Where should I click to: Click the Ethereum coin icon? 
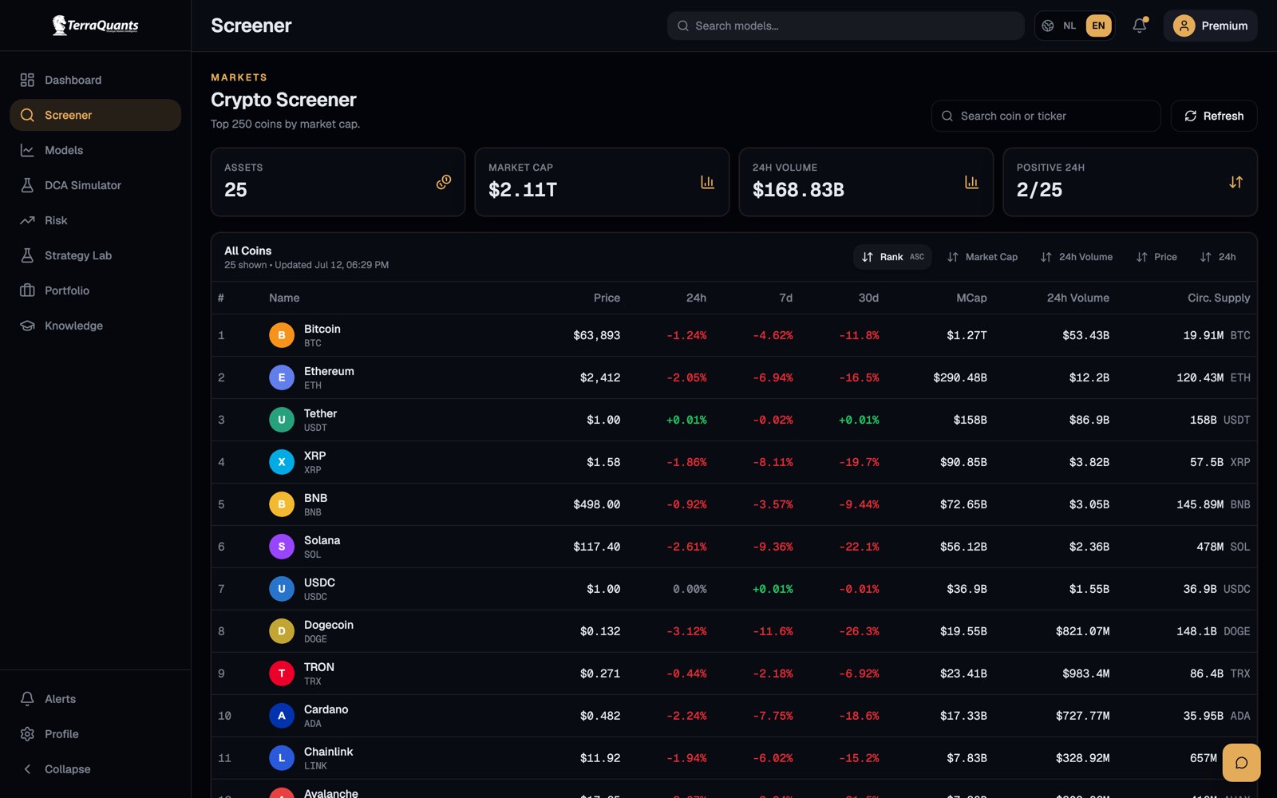[x=282, y=377]
